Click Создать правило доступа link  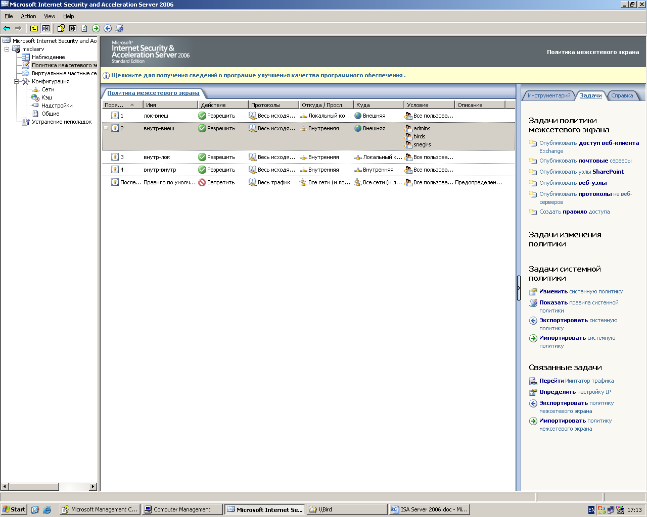click(x=574, y=212)
